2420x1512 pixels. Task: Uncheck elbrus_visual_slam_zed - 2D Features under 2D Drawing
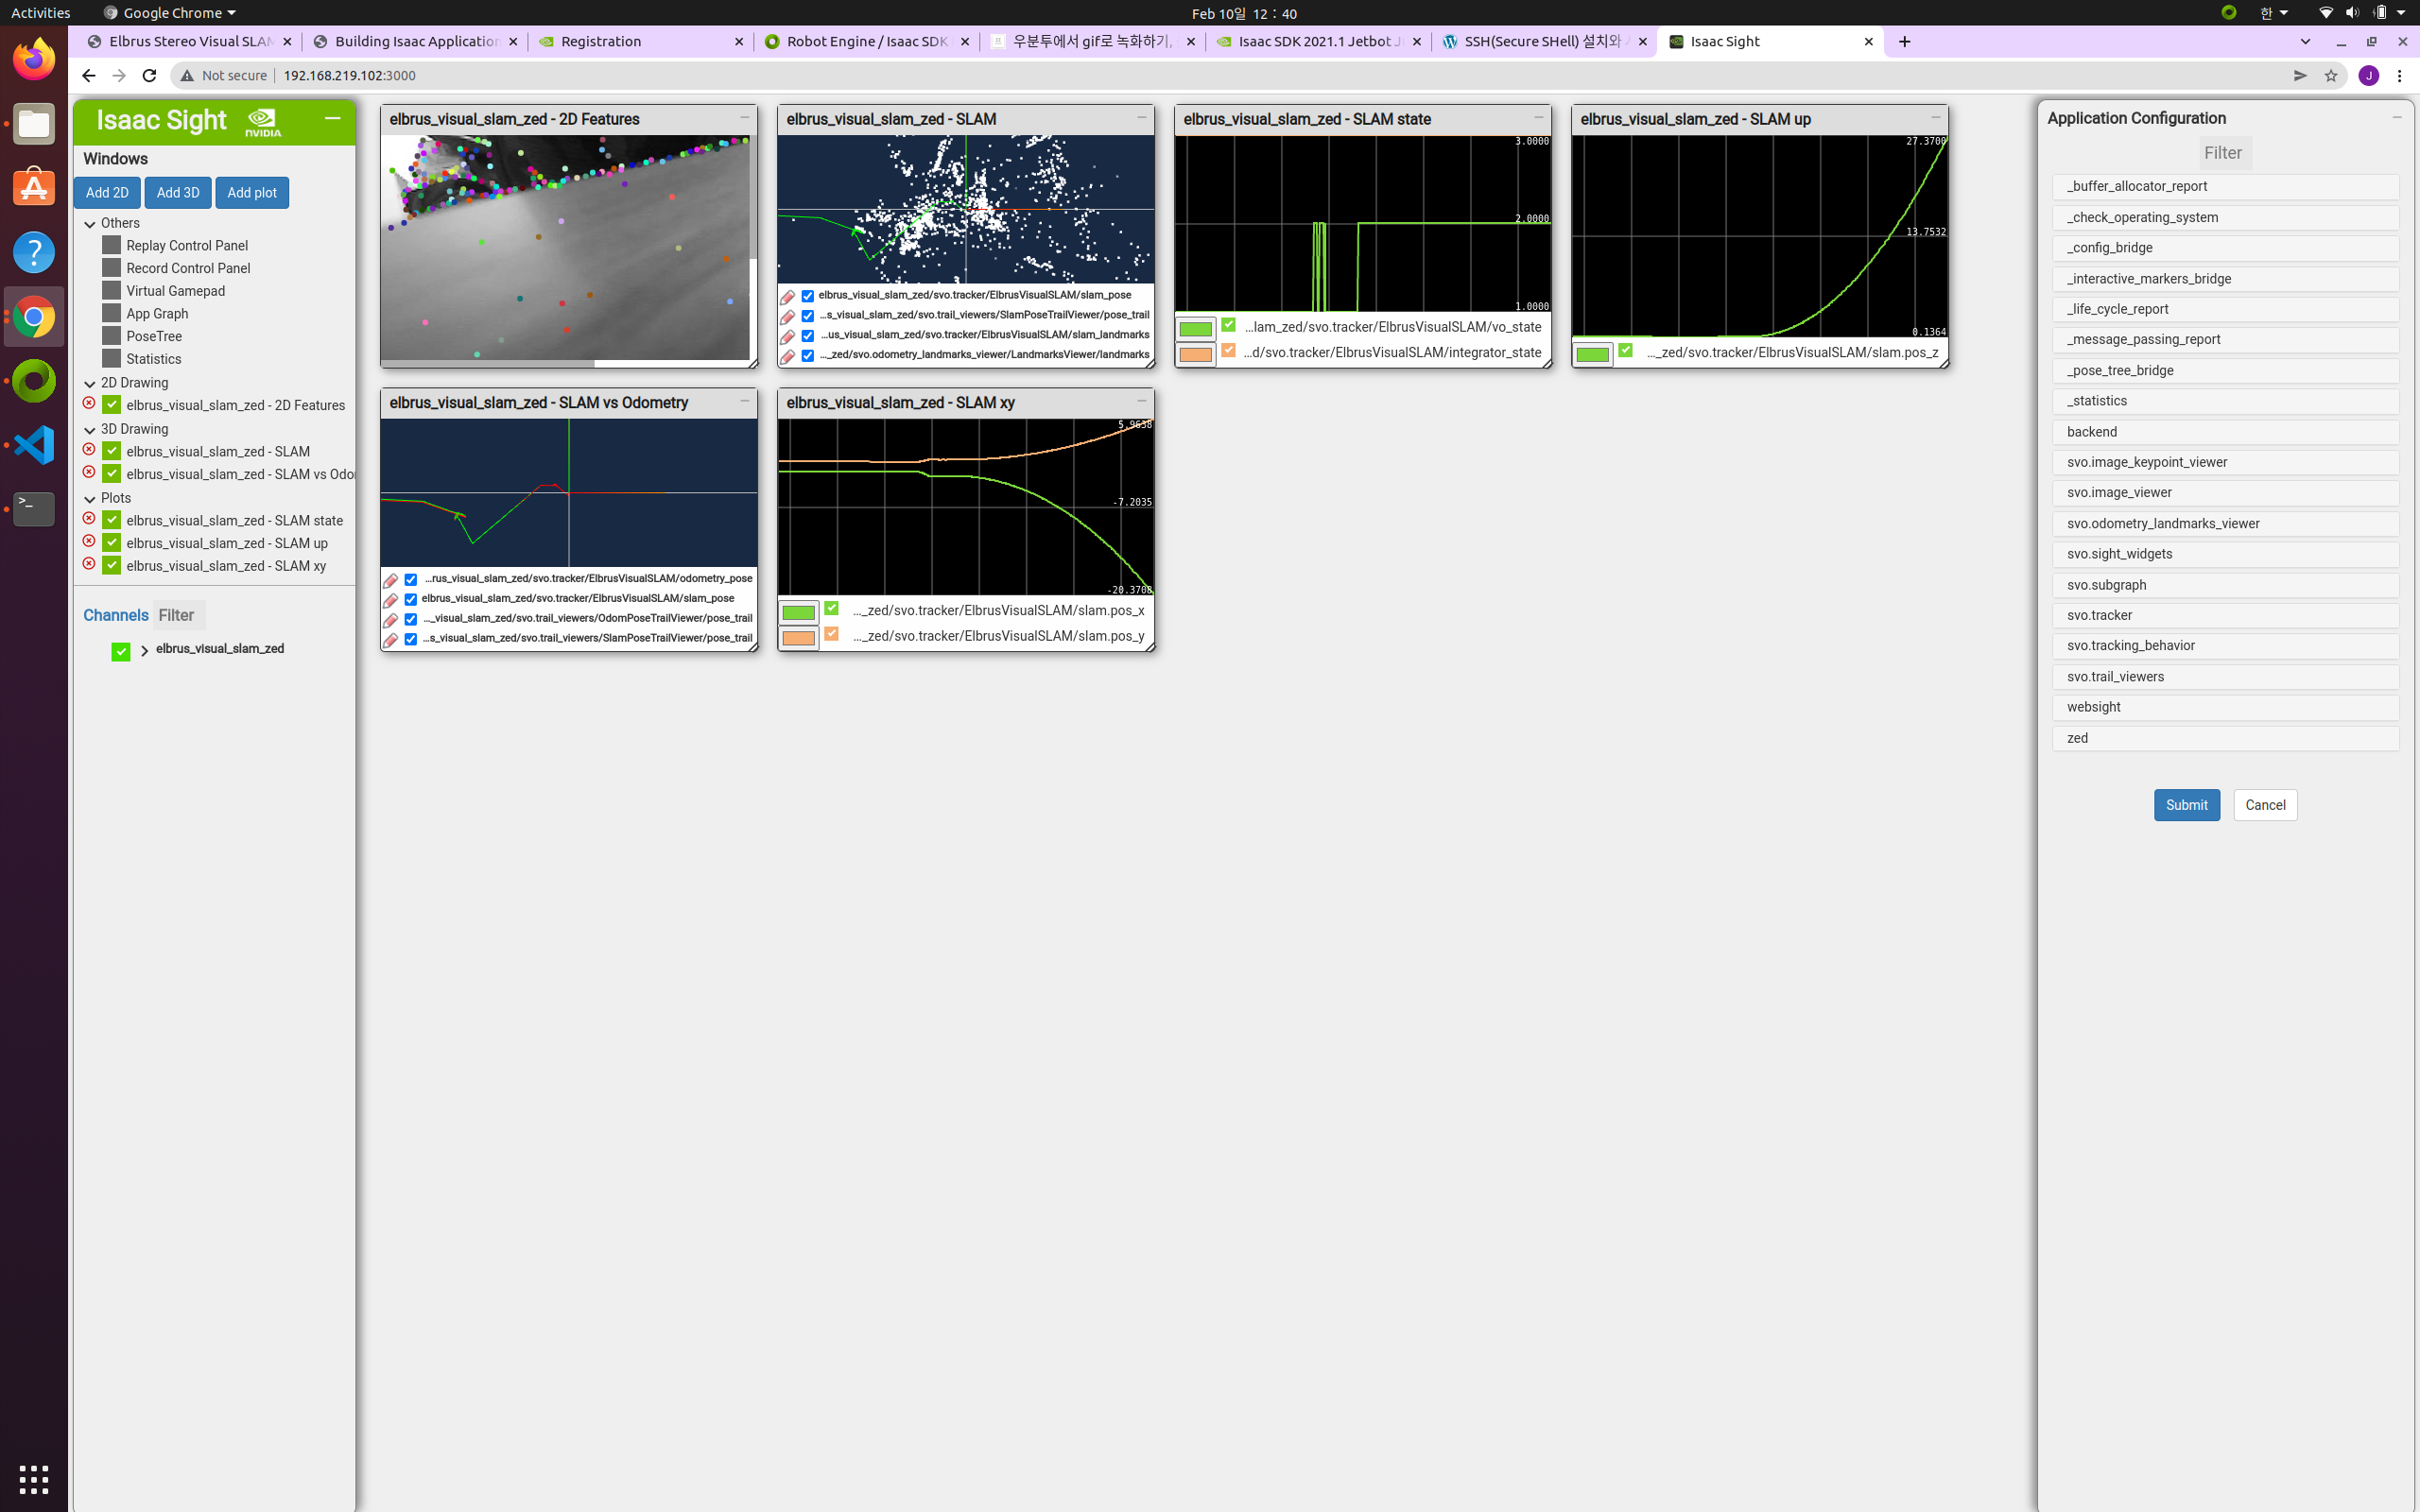click(111, 405)
